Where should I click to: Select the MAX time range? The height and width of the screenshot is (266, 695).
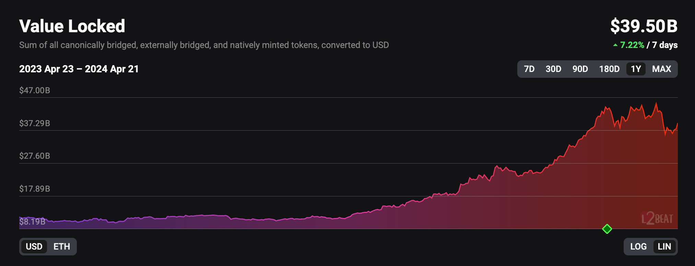coord(661,69)
